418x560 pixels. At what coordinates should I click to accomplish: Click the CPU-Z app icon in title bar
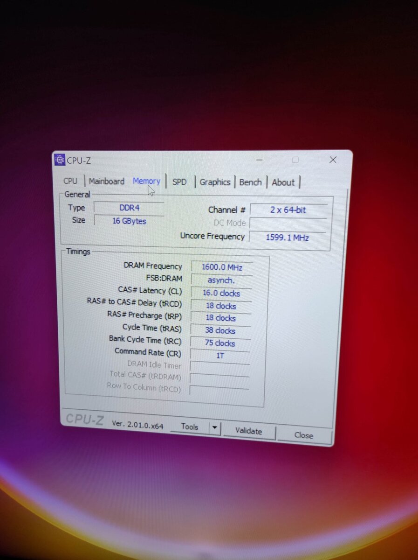click(59, 160)
